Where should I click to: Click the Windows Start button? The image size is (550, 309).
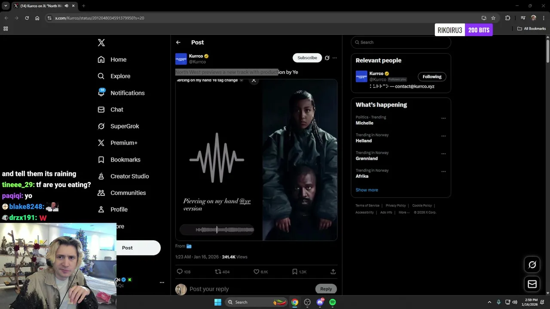(x=218, y=302)
